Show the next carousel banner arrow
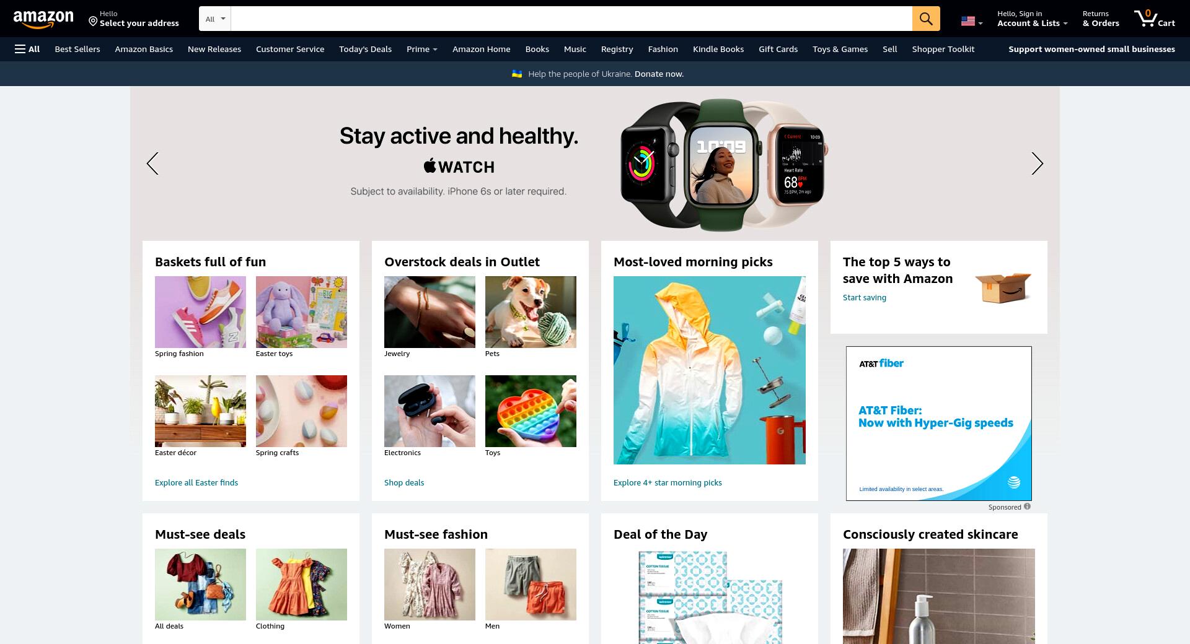This screenshot has height=644, width=1190. [1037, 163]
